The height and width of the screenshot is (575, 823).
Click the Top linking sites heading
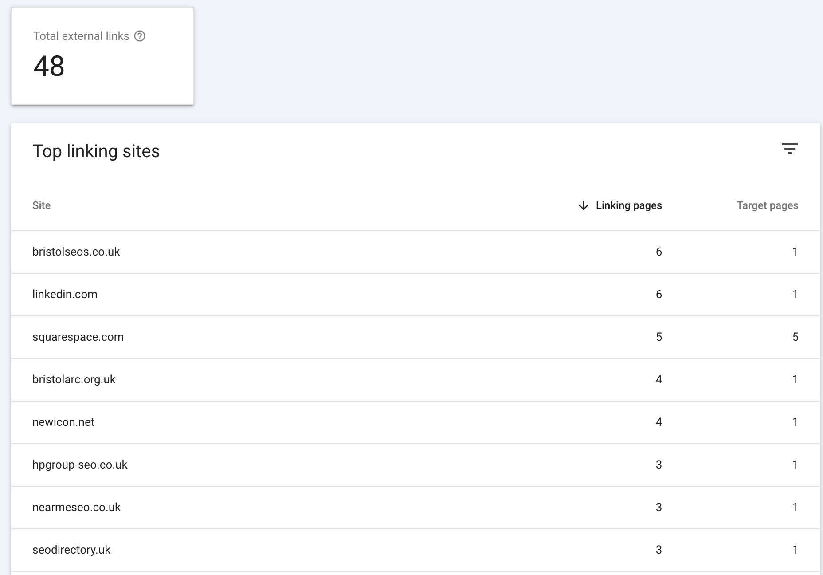[96, 151]
